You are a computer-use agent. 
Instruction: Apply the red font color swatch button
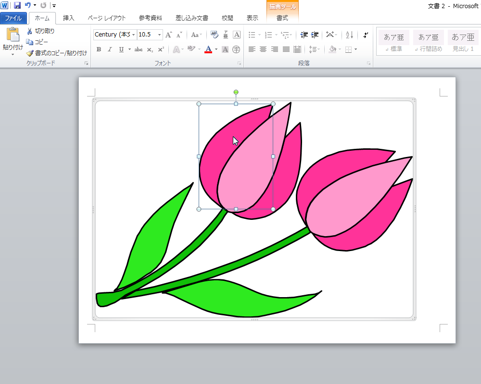(208, 49)
